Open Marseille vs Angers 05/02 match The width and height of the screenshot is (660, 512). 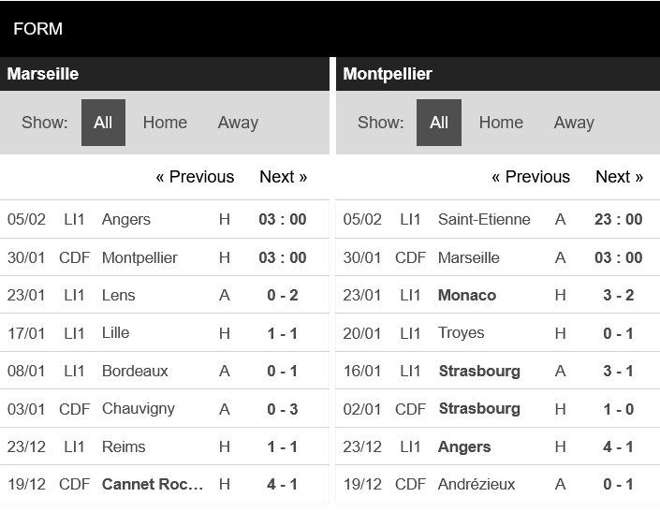click(x=126, y=219)
